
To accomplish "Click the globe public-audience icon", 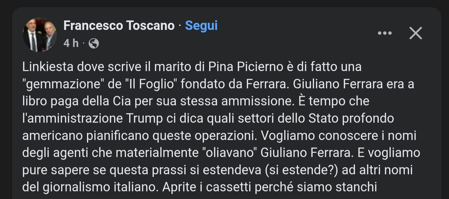I will pos(94,43).
